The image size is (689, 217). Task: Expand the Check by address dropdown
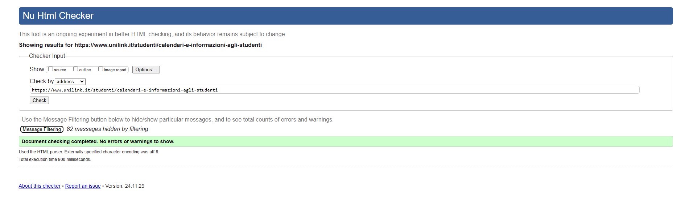[x=70, y=81]
